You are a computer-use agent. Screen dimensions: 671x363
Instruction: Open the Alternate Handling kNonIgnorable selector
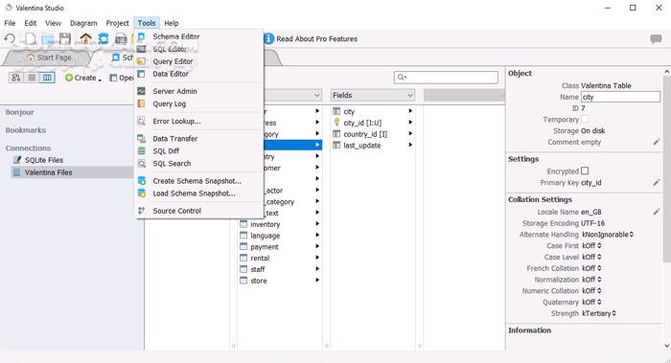point(608,235)
